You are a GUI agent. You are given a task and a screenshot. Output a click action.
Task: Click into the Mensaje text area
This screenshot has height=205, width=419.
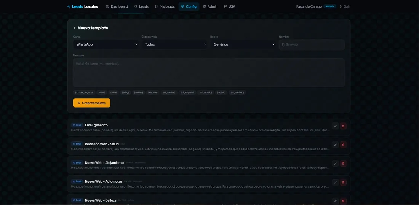pos(209,73)
